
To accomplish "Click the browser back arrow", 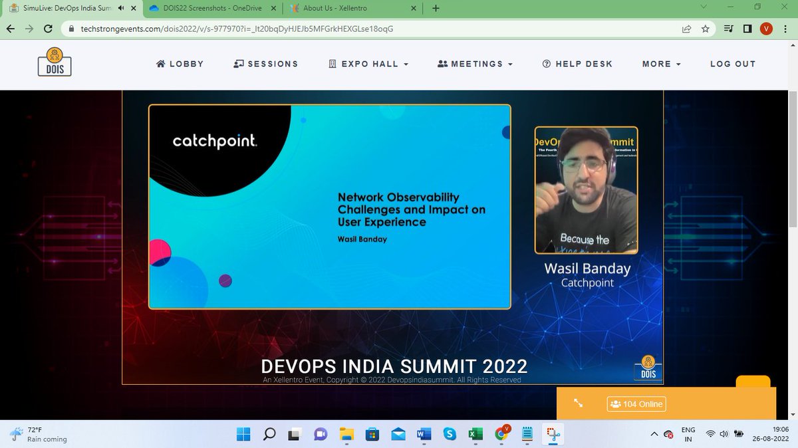I will point(11,29).
